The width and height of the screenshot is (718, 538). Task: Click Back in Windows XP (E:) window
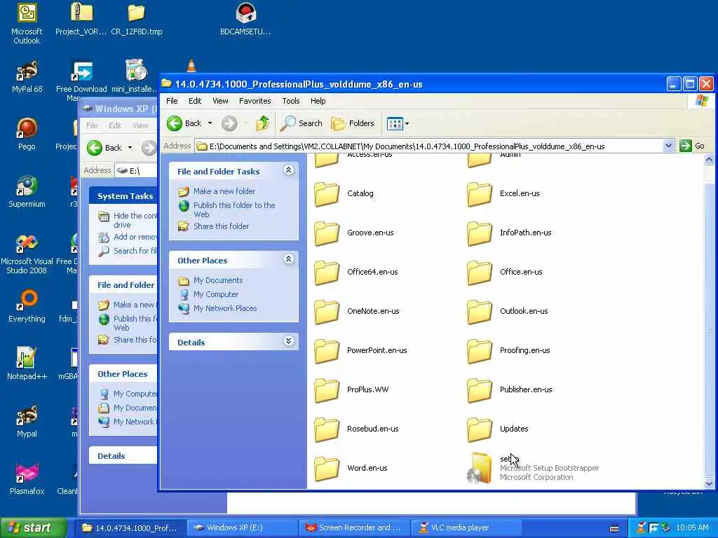point(105,148)
